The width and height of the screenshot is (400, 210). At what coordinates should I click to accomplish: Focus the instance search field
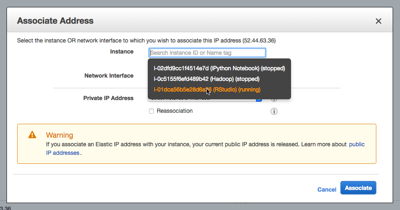[207, 53]
